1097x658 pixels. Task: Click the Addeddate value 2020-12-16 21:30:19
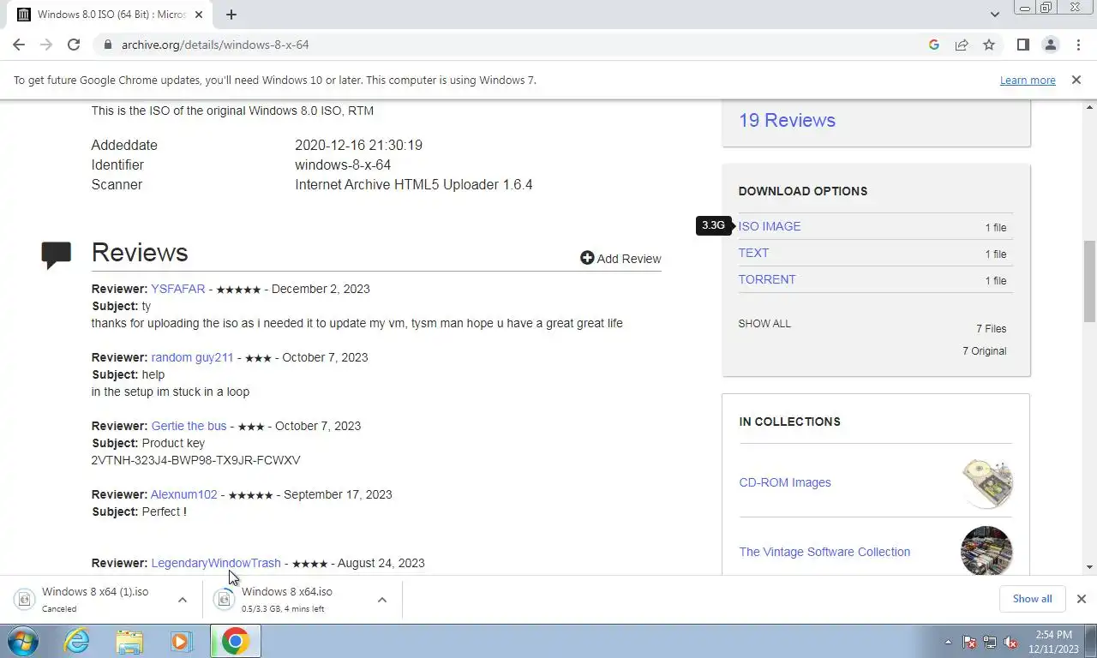coord(358,145)
